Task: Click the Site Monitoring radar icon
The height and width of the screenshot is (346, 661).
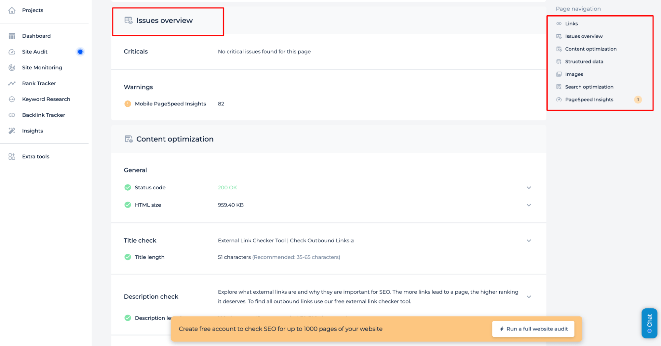Action: click(x=12, y=68)
